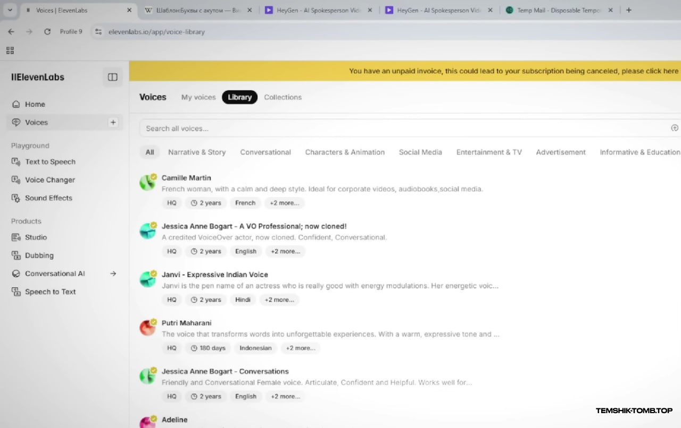Click the browser back arrow
This screenshot has height=428, width=681.
11,32
